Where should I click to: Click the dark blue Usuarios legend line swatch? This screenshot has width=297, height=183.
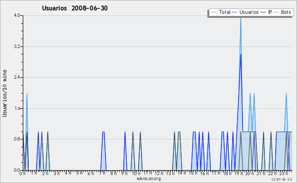coord(235,12)
